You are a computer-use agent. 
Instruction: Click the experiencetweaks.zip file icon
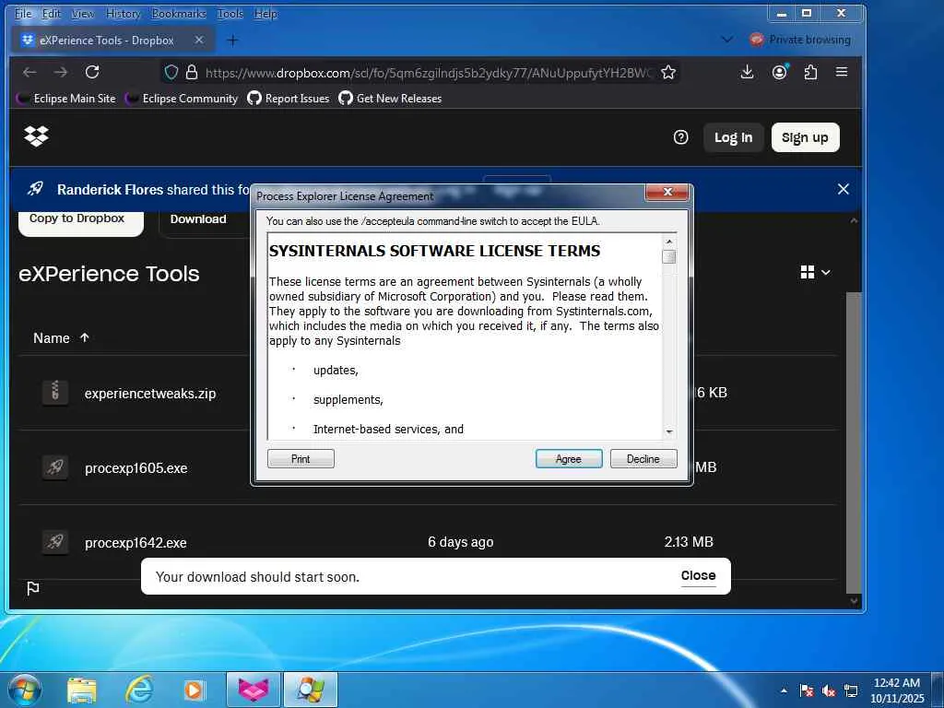(x=54, y=393)
